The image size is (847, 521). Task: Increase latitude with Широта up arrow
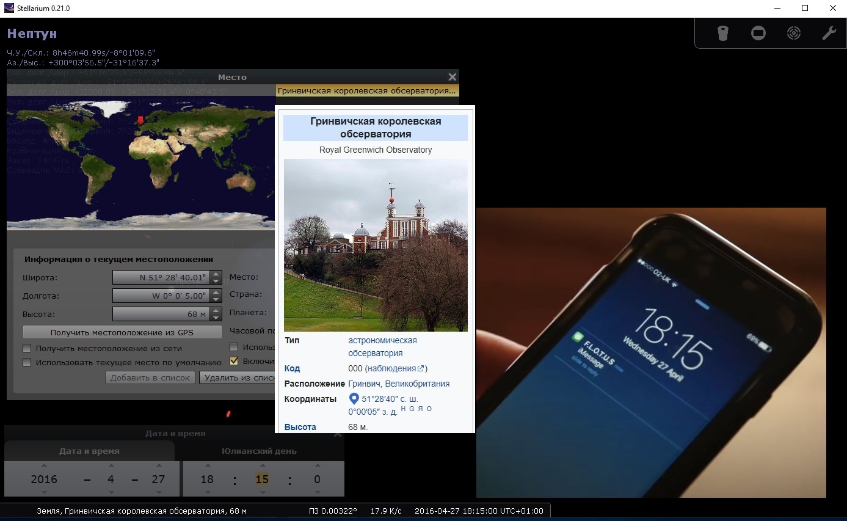216,274
